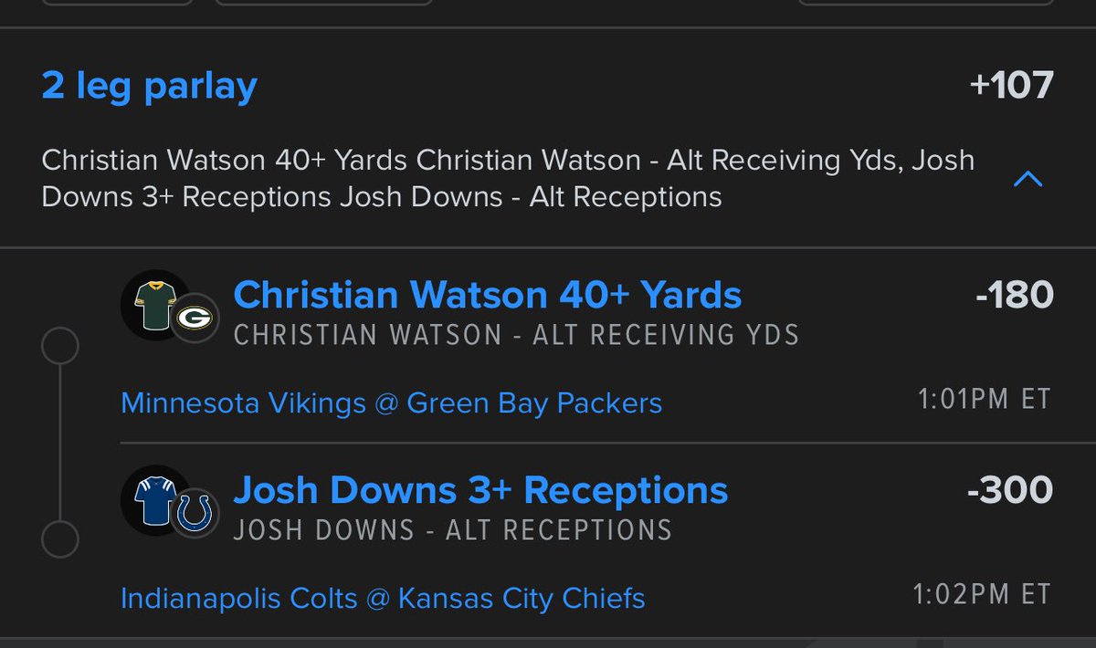Screen dimensions: 1096x648
Task: Tap the Packers green jersey icon
Action: tap(153, 306)
